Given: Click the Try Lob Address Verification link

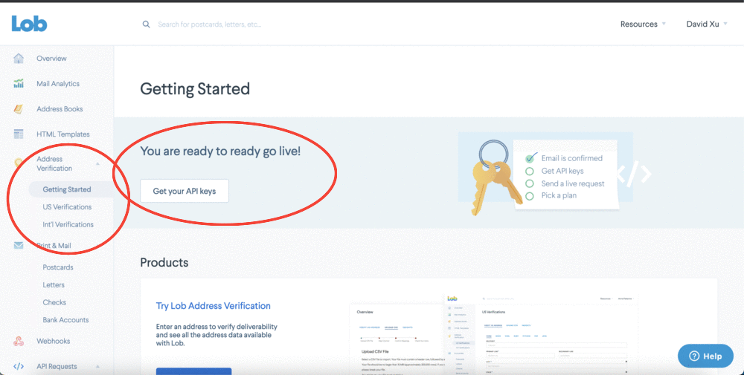Looking at the screenshot, I should 213,306.
